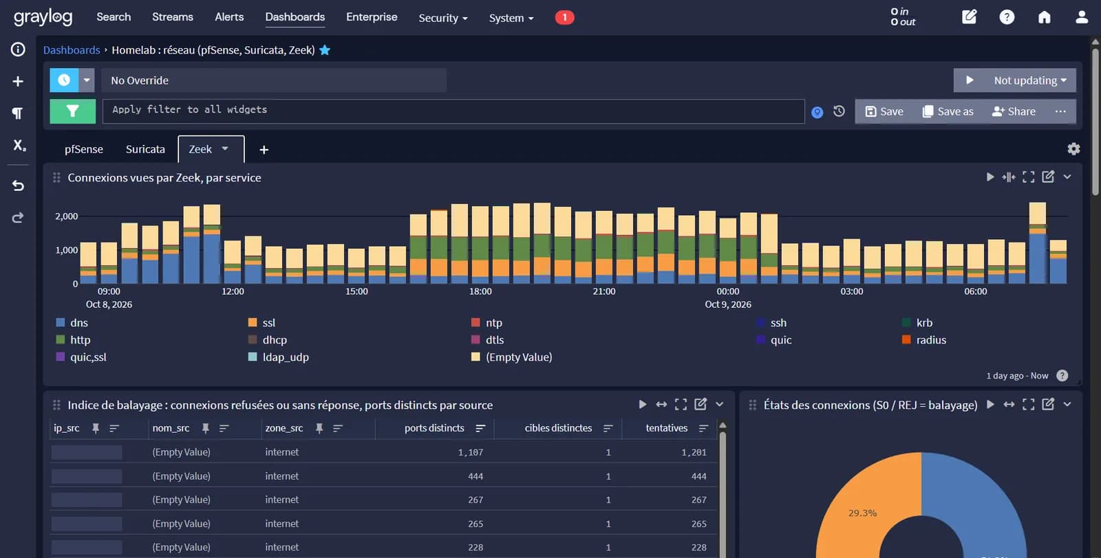The height and width of the screenshot is (558, 1101).
Task: Save the dashboard with the Save button
Action: point(884,111)
